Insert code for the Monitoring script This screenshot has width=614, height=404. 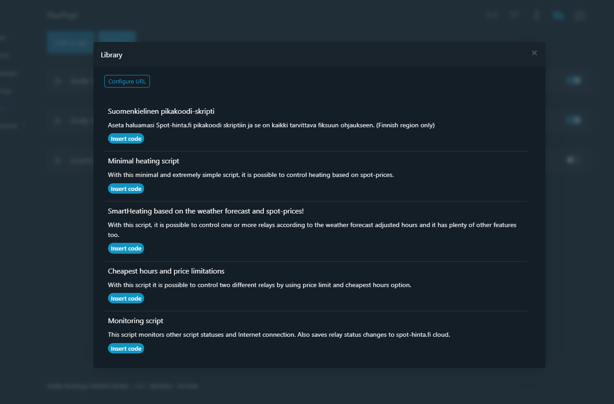coord(126,348)
